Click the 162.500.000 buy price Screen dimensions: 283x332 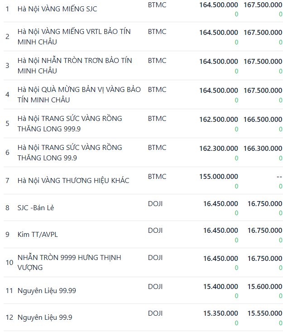[219, 120]
